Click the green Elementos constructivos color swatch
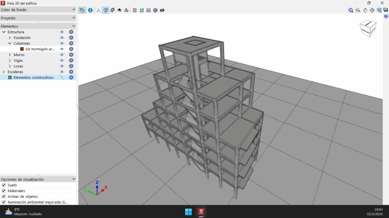389x218 pixels. click(x=10, y=78)
